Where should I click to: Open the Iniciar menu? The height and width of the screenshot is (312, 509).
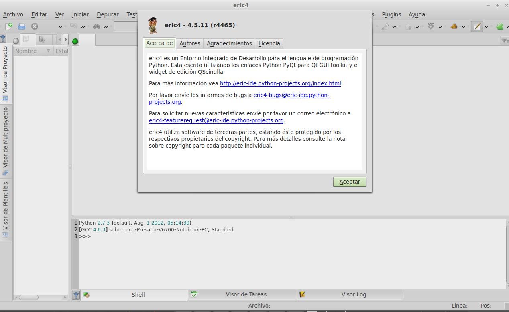coord(80,14)
